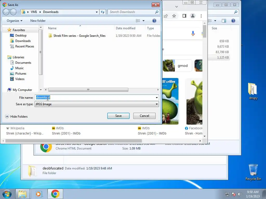Screen dimensions: 266x199
Task: Expand the address bar path dropdown
Action: pos(97,12)
